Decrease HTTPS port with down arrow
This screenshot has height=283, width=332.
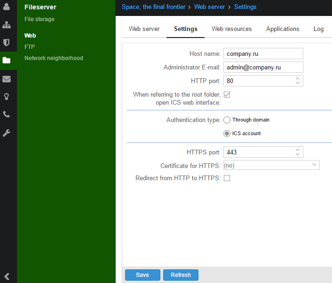tap(298, 154)
